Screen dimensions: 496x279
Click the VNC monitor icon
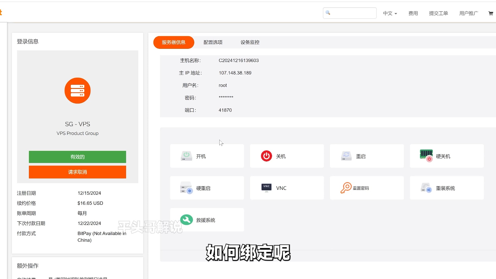coord(266,188)
